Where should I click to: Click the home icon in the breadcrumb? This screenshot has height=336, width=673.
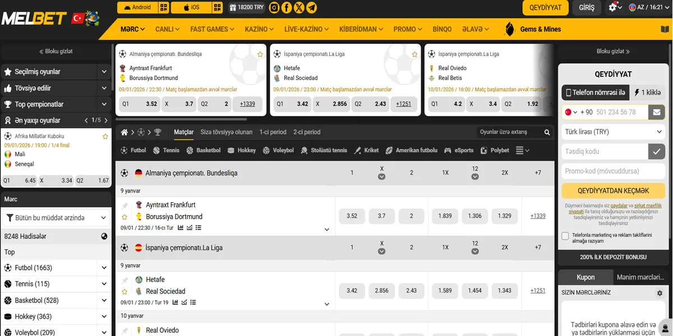pos(125,132)
